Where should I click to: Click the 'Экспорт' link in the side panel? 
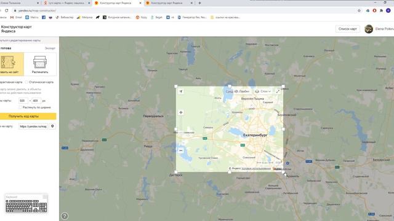(50, 48)
